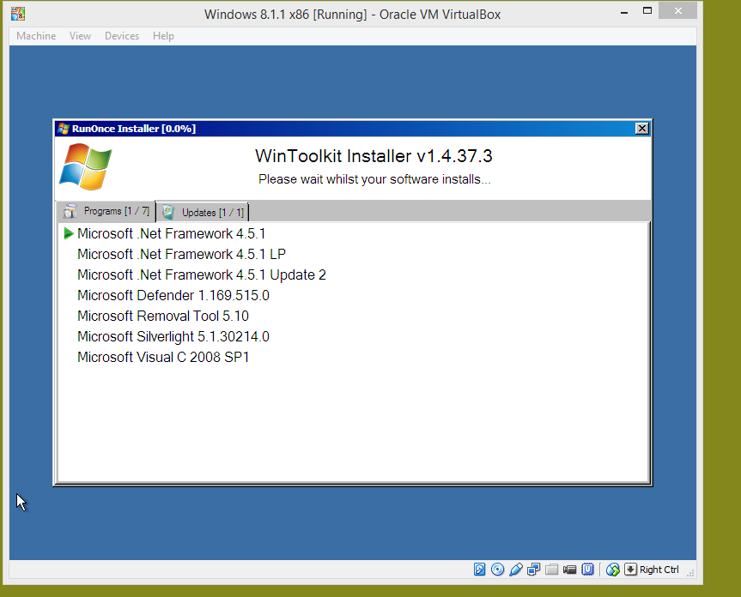Open the View menu
This screenshot has height=597, width=741.
[x=80, y=36]
